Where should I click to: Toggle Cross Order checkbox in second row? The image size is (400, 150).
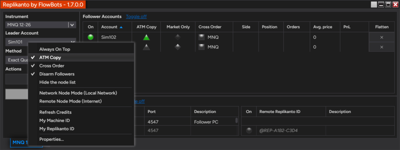coord(202,47)
